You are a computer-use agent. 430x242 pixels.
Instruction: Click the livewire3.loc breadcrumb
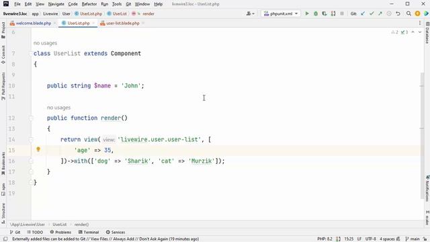pyautogui.click(x=15, y=13)
